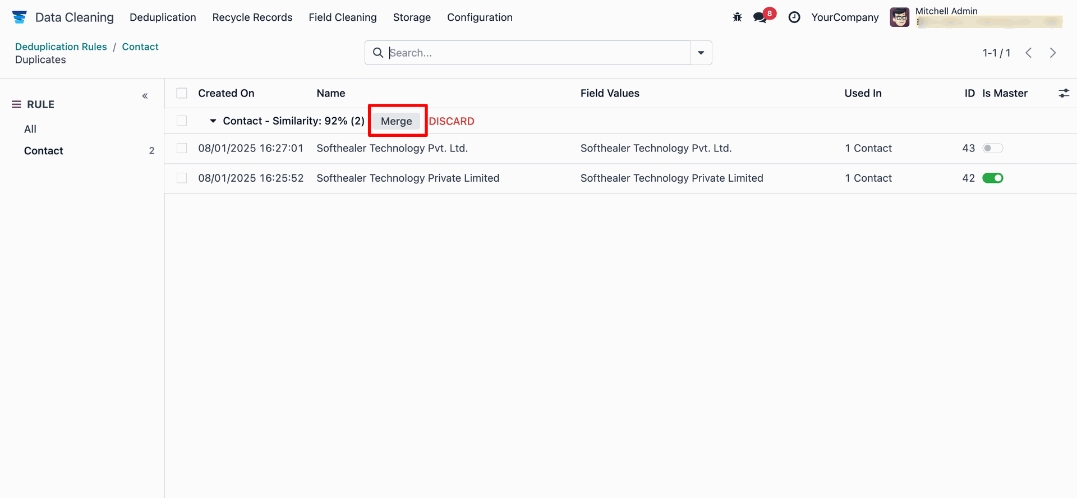The image size is (1077, 498).
Task: Open conversations chat icon with 8 notifications
Action: [761, 17]
